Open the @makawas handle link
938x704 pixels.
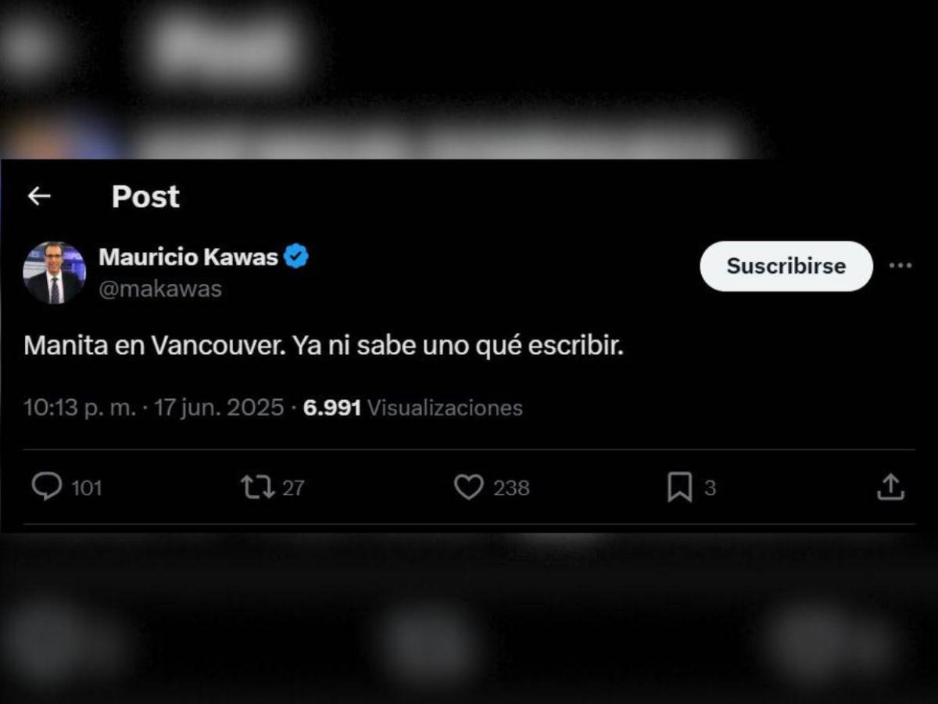click(160, 289)
